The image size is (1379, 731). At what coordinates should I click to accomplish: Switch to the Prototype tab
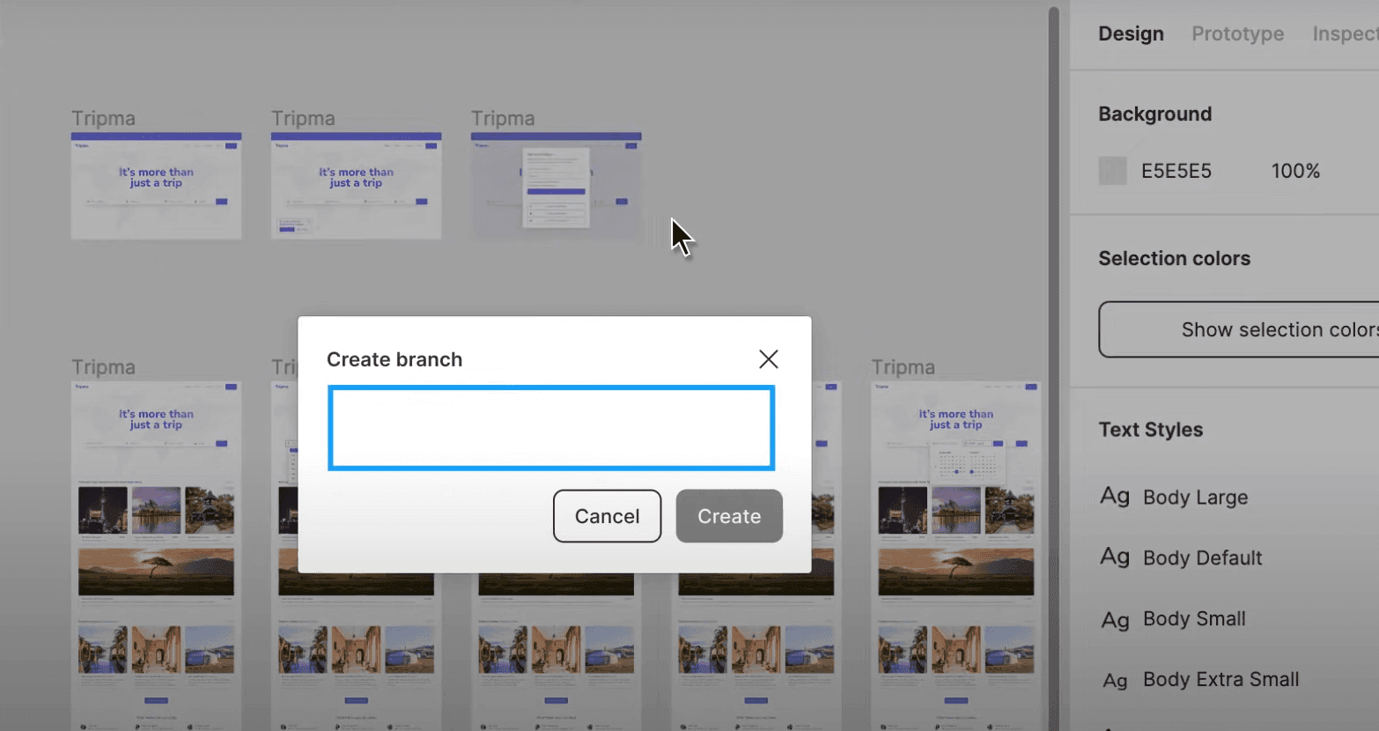tap(1237, 33)
